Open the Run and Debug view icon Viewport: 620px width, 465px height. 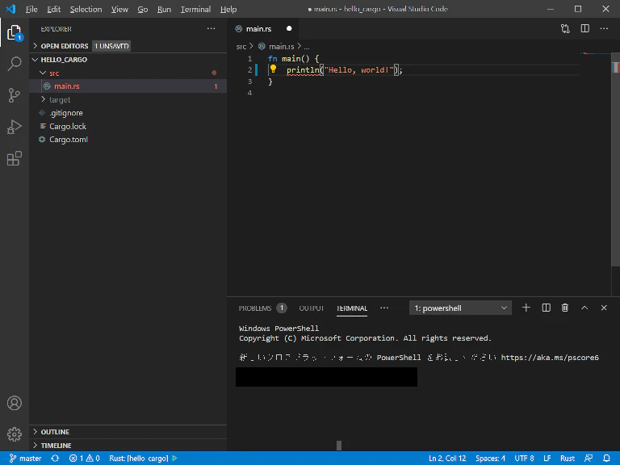coord(15,127)
